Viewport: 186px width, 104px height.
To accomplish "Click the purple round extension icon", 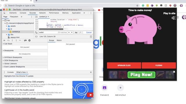I will pyautogui.click(x=152, y=5).
